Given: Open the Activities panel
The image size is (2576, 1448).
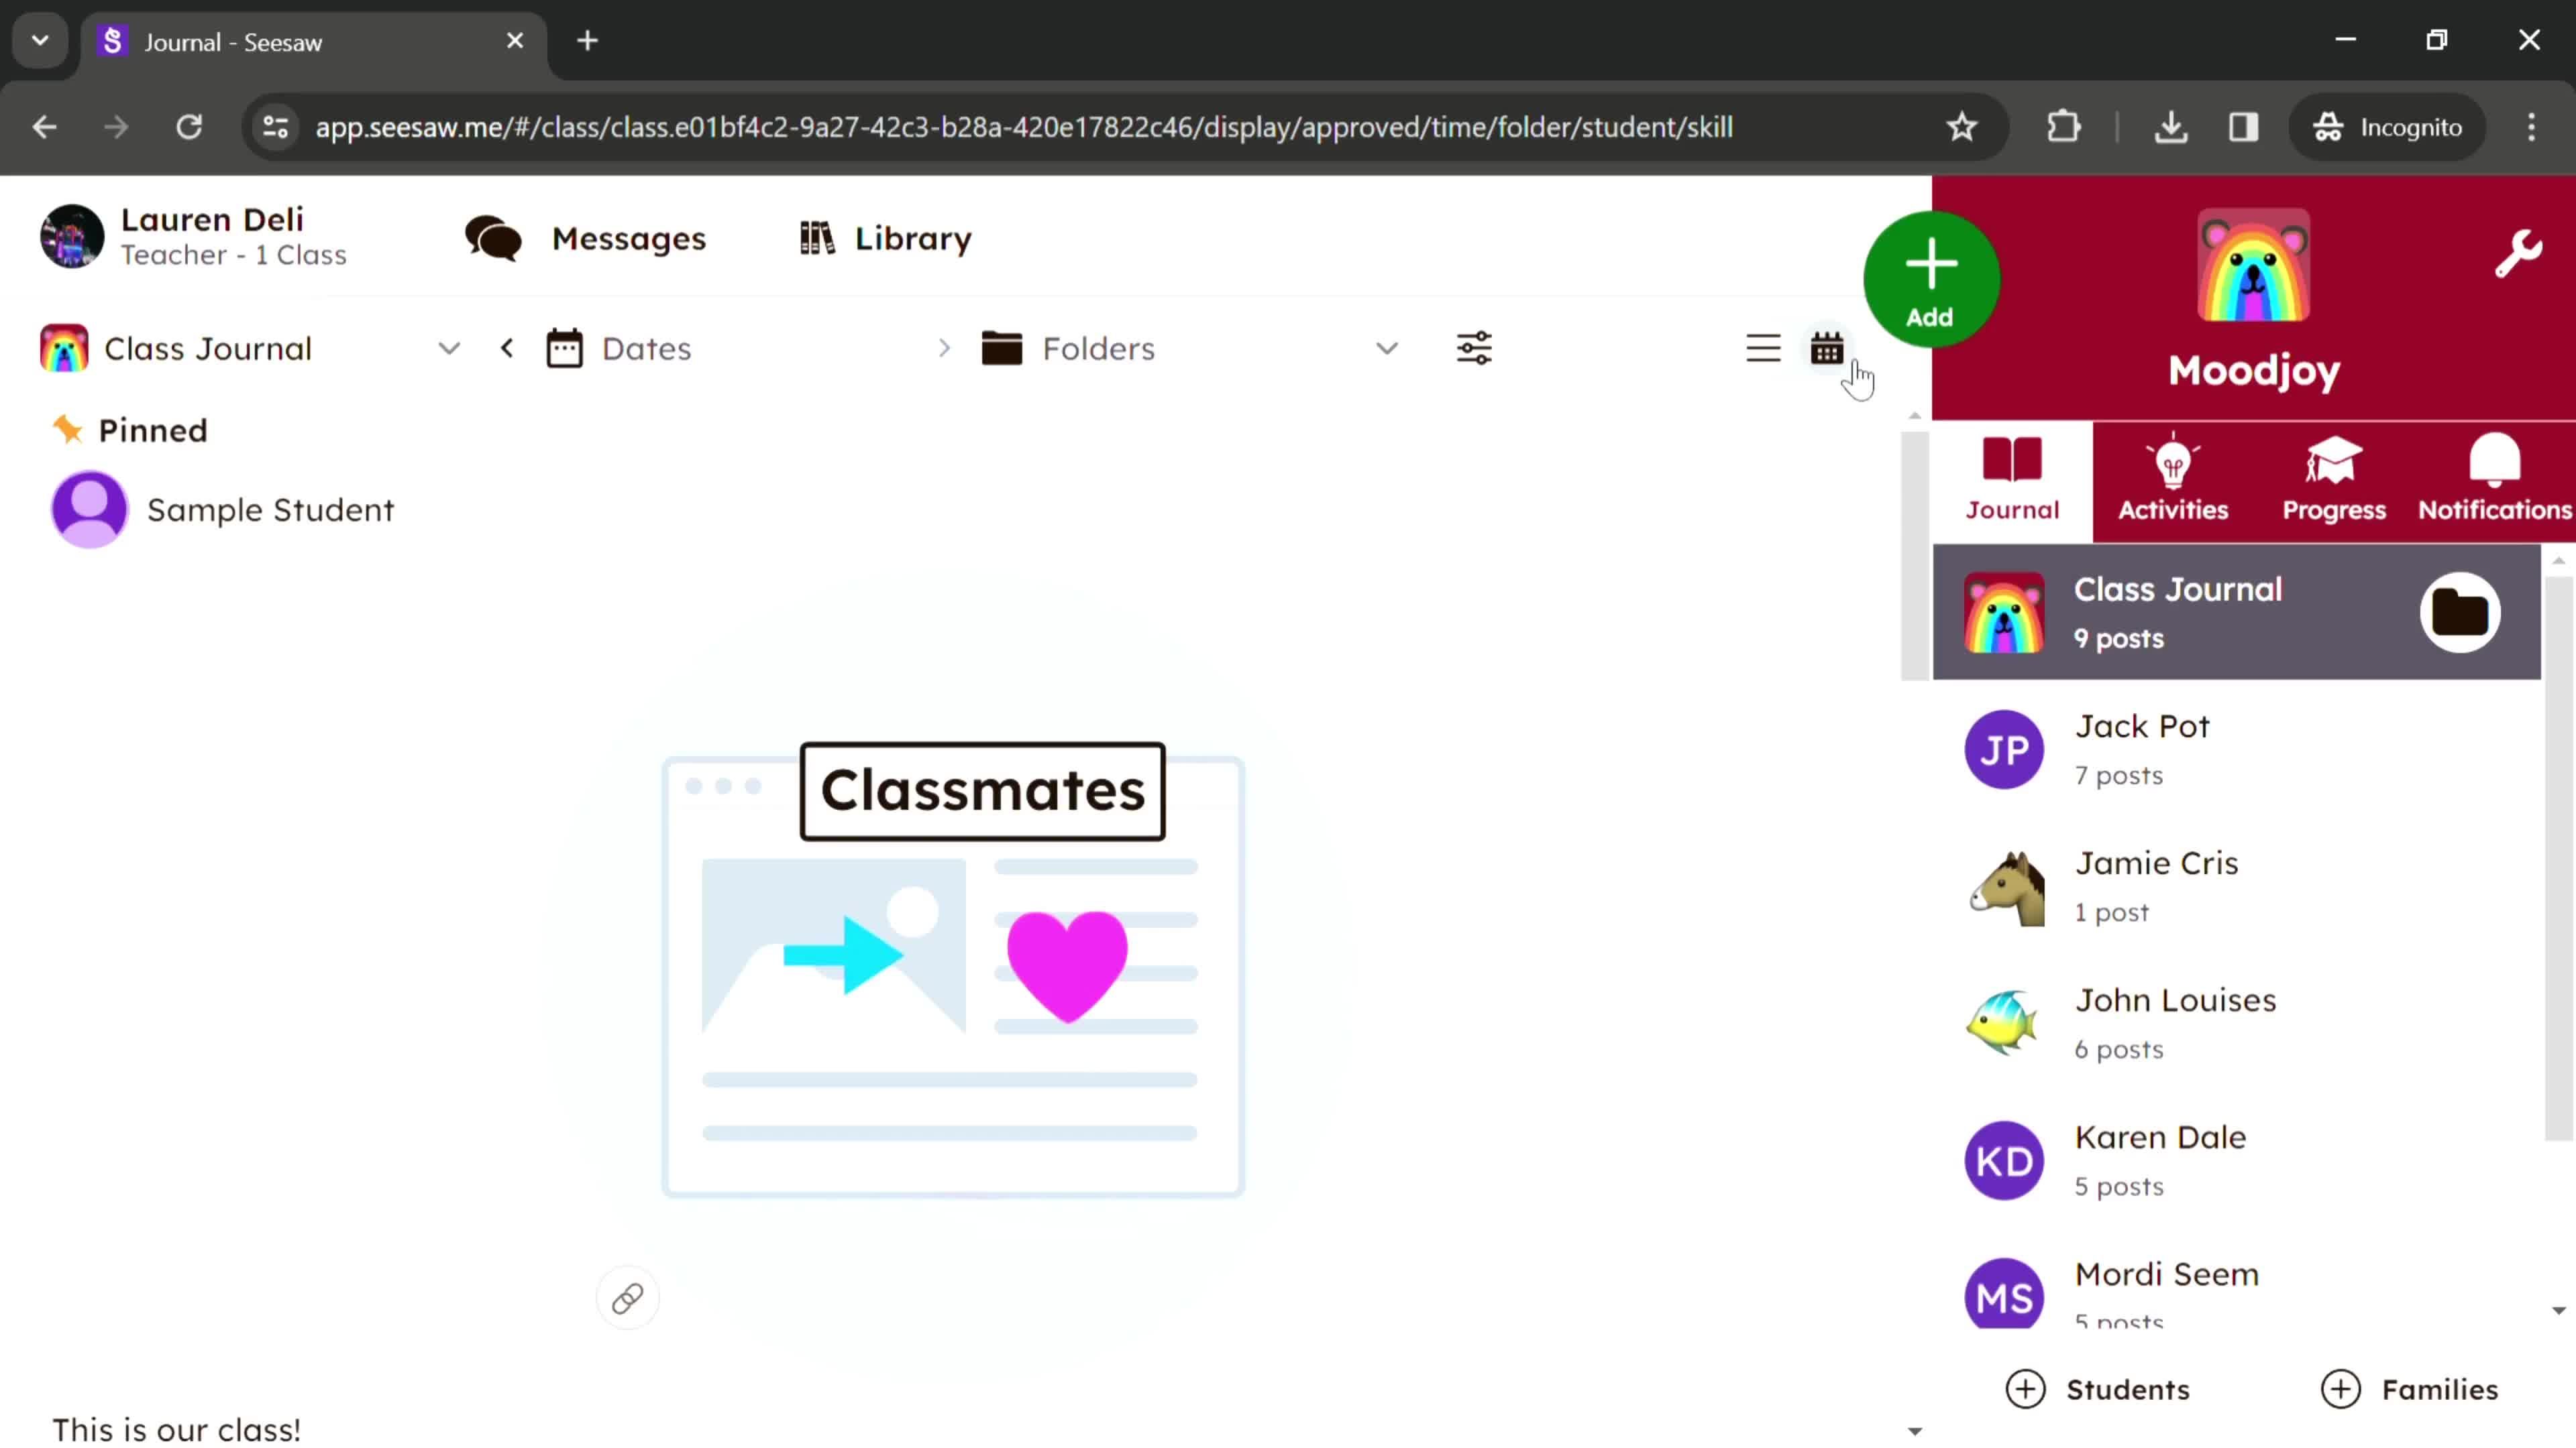Looking at the screenshot, I should [2173, 477].
